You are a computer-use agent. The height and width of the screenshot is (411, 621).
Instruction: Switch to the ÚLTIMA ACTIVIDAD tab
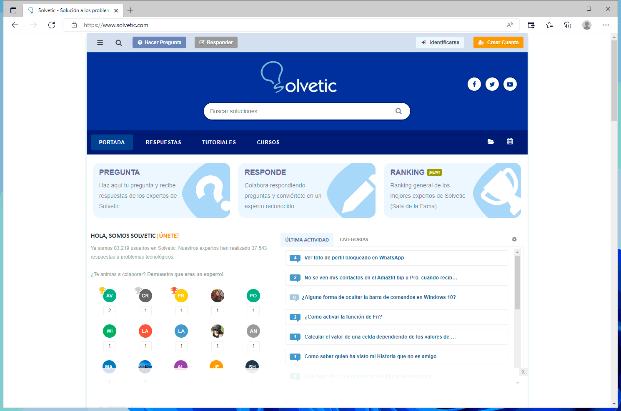[x=307, y=240]
